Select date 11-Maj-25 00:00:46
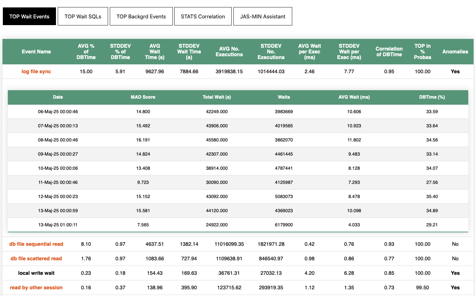The image size is (475, 296). point(58,182)
